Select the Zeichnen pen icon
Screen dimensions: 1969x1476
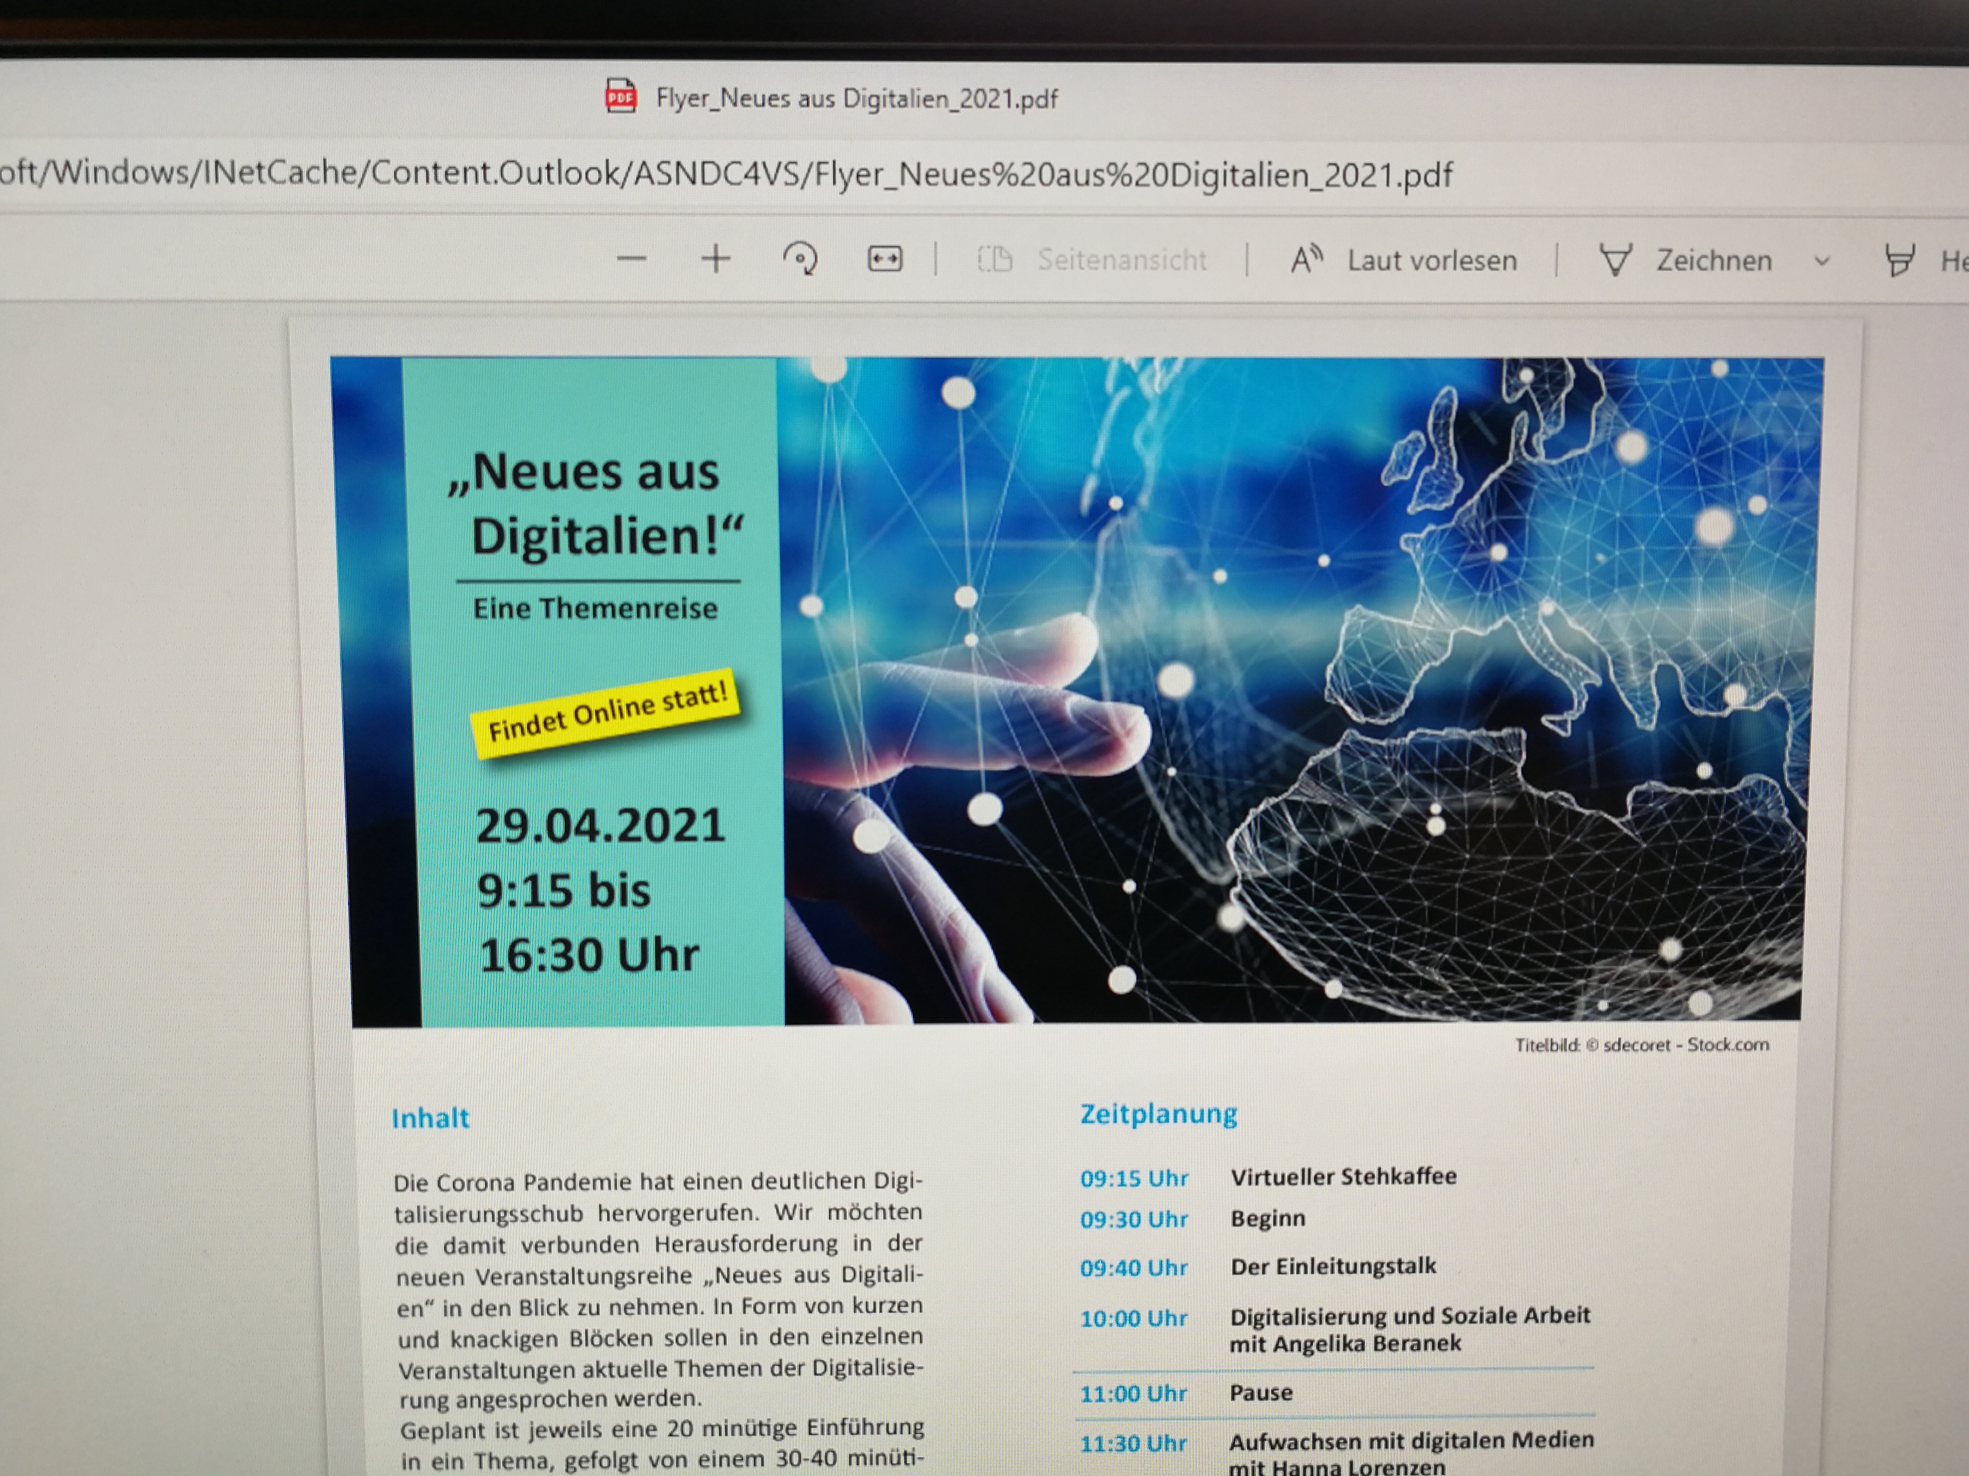(1615, 261)
